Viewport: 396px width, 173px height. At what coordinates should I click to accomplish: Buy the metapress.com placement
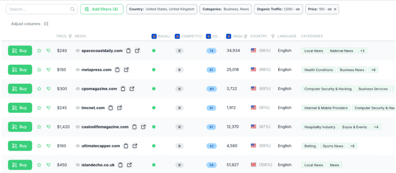click(20, 70)
